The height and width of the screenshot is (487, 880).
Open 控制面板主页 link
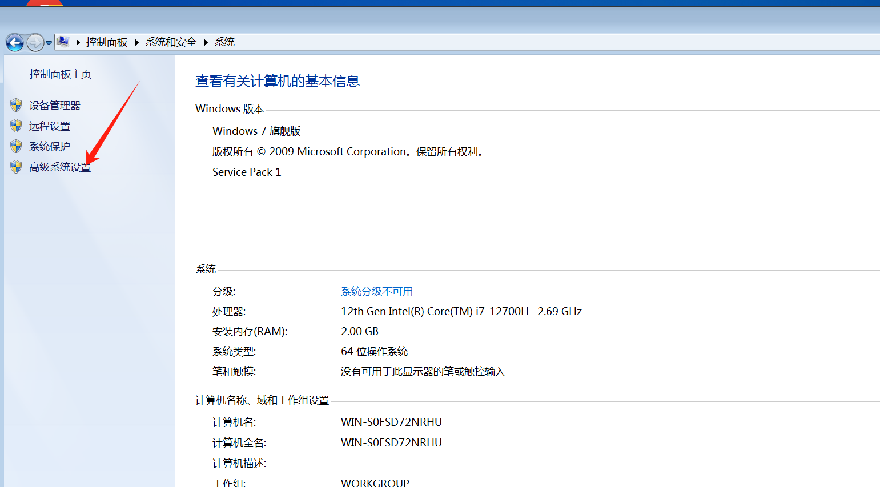pos(61,74)
